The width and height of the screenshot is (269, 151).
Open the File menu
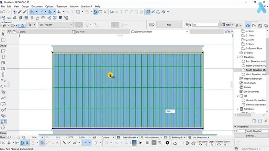click(3, 6)
